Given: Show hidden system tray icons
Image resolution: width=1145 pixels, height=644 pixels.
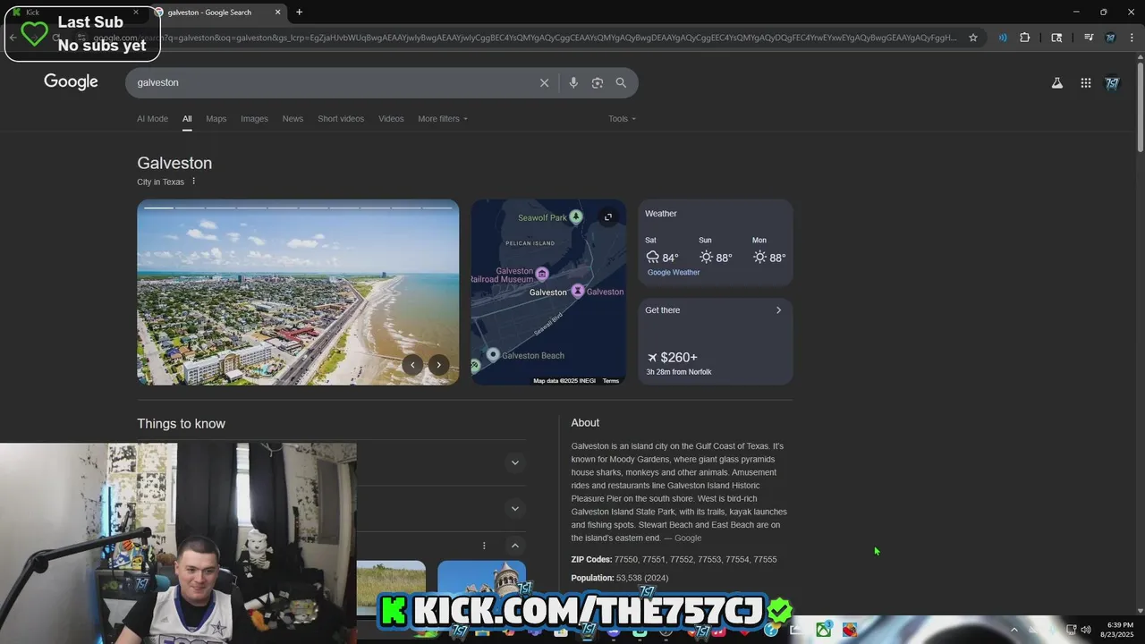Looking at the screenshot, I should pyautogui.click(x=1014, y=630).
